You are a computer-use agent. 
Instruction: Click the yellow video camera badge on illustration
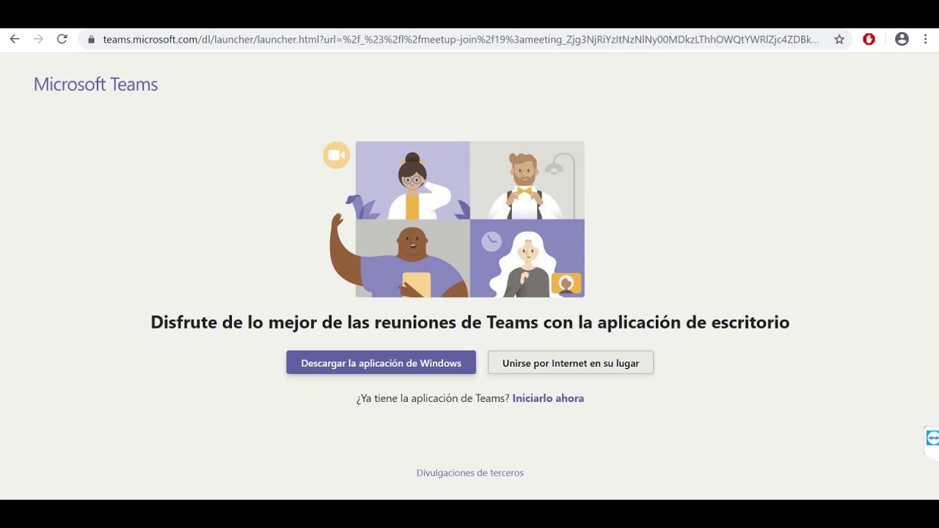[x=336, y=155]
